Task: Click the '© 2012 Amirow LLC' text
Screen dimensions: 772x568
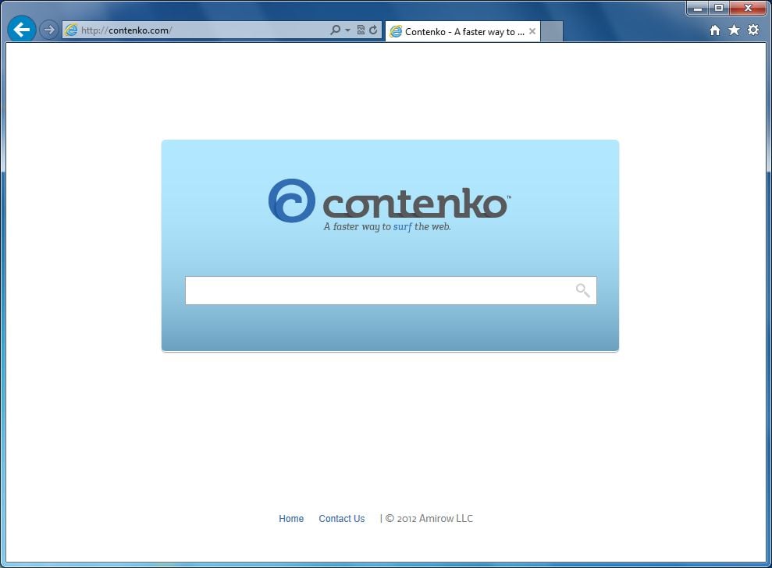Action: click(429, 518)
